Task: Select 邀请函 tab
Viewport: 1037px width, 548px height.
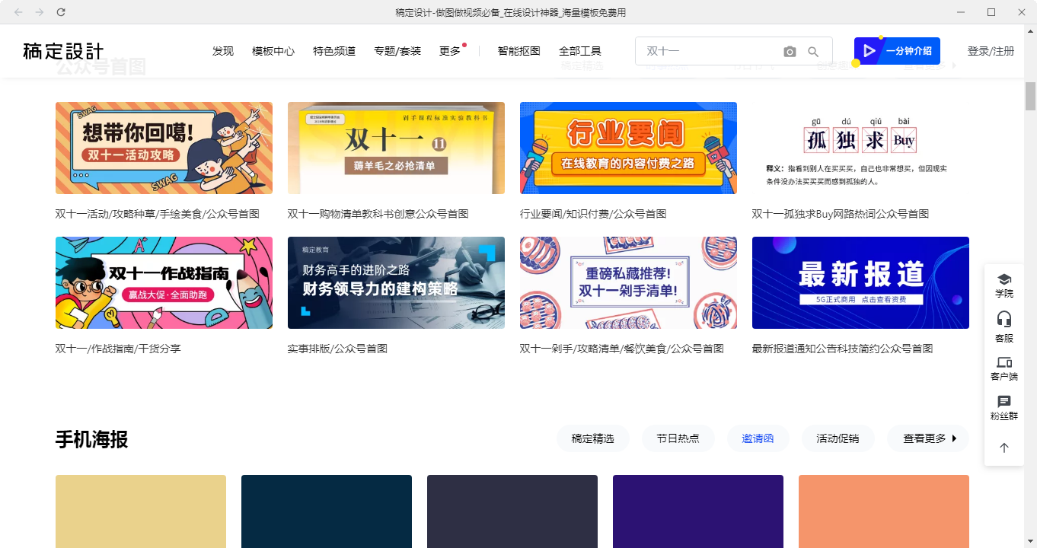Action: coord(758,438)
